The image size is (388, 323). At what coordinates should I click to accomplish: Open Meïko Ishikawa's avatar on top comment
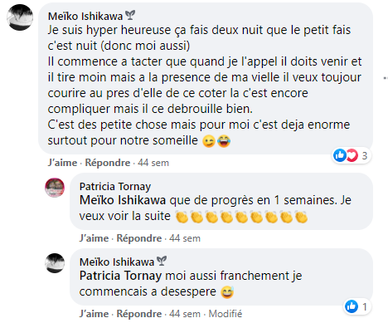click(x=20, y=17)
